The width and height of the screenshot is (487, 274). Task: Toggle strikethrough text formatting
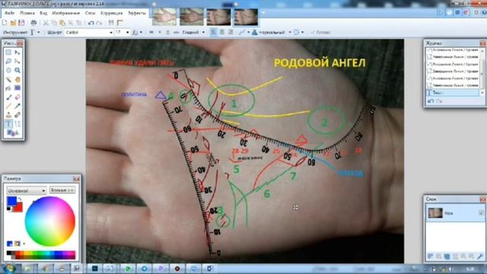(x=176, y=32)
